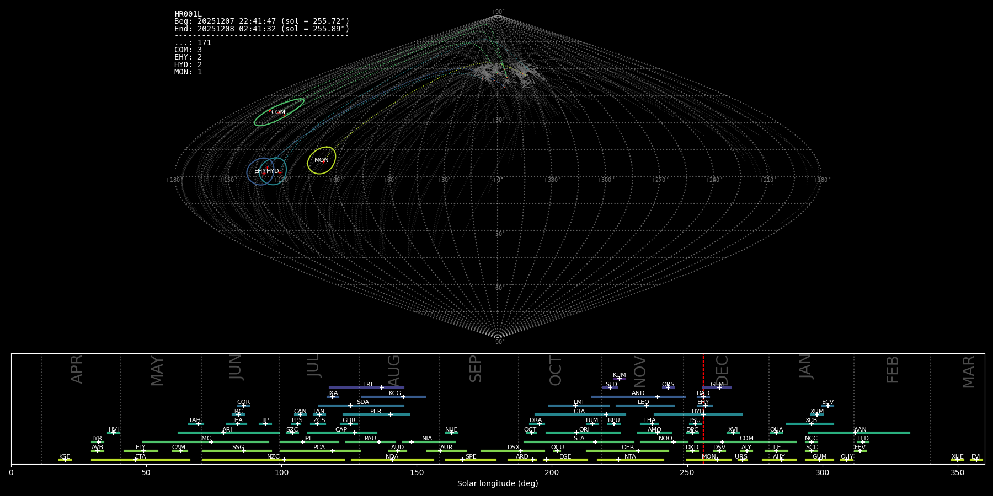The image size is (993, 496).
Task: Click the CAP shower label in timeline
Action: (x=341, y=430)
